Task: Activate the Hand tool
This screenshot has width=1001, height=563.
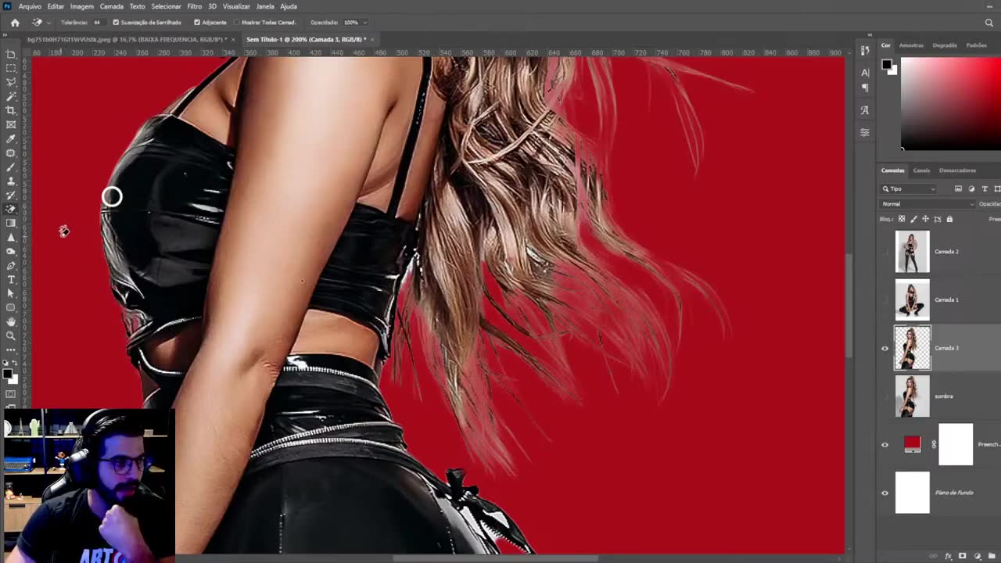Action: point(11,321)
